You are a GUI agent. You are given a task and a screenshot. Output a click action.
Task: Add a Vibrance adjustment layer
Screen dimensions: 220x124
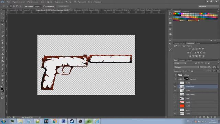point(203,49)
